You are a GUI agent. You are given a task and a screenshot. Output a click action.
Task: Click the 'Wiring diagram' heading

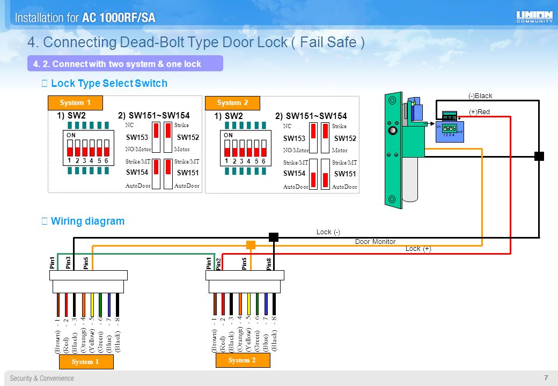[87, 221]
